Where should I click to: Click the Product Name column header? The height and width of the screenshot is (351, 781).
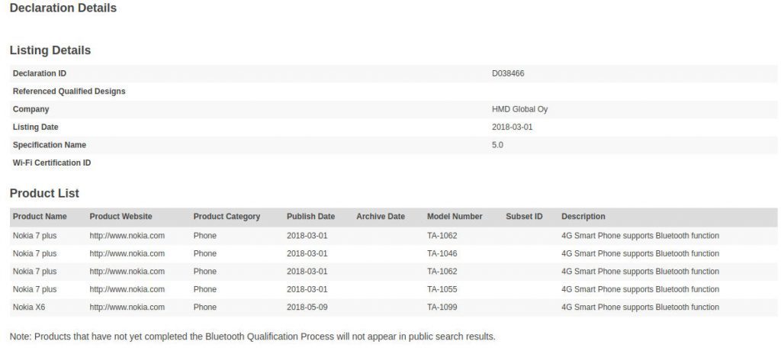pos(40,217)
